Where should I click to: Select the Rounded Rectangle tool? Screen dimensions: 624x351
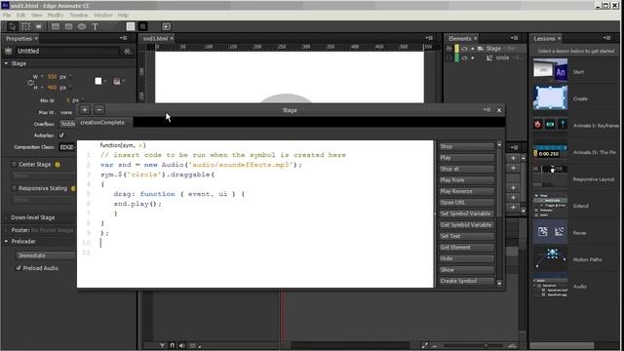coord(68,26)
